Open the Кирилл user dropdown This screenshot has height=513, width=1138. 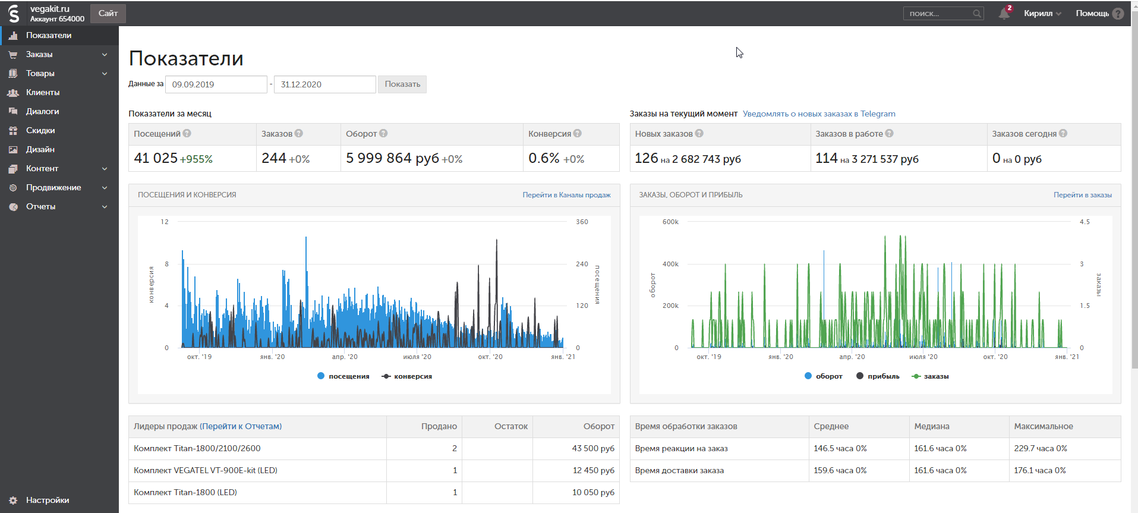coord(1042,14)
